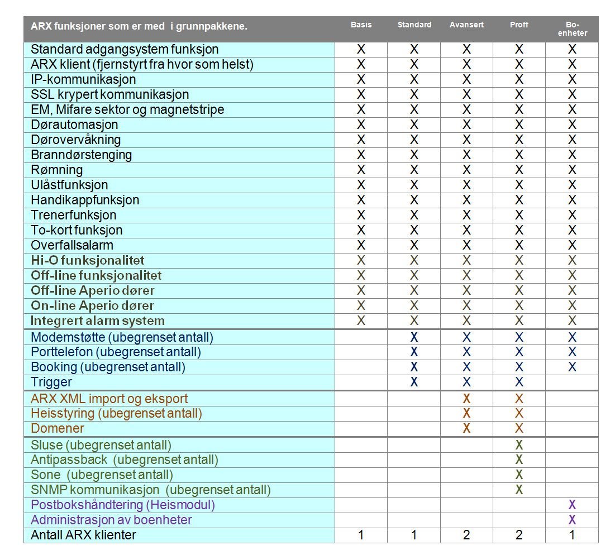Toggle the Domener X mark under Avansert

[466, 429]
